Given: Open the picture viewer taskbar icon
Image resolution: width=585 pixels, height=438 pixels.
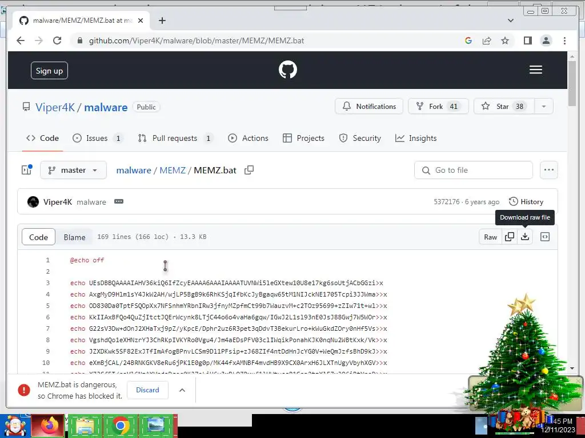Looking at the screenshot, I should pos(155,425).
